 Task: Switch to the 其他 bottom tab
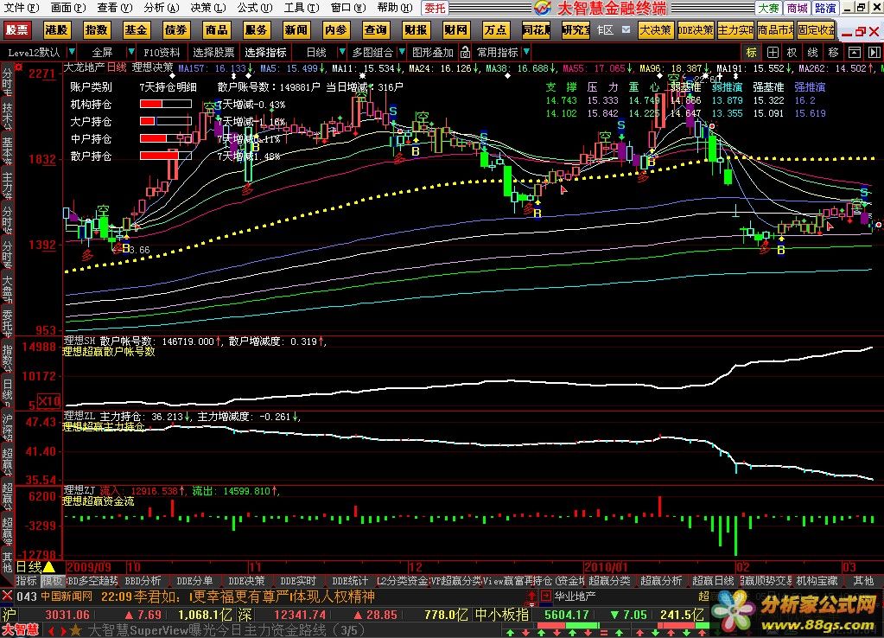pyautogui.click(x=863, y=580)
